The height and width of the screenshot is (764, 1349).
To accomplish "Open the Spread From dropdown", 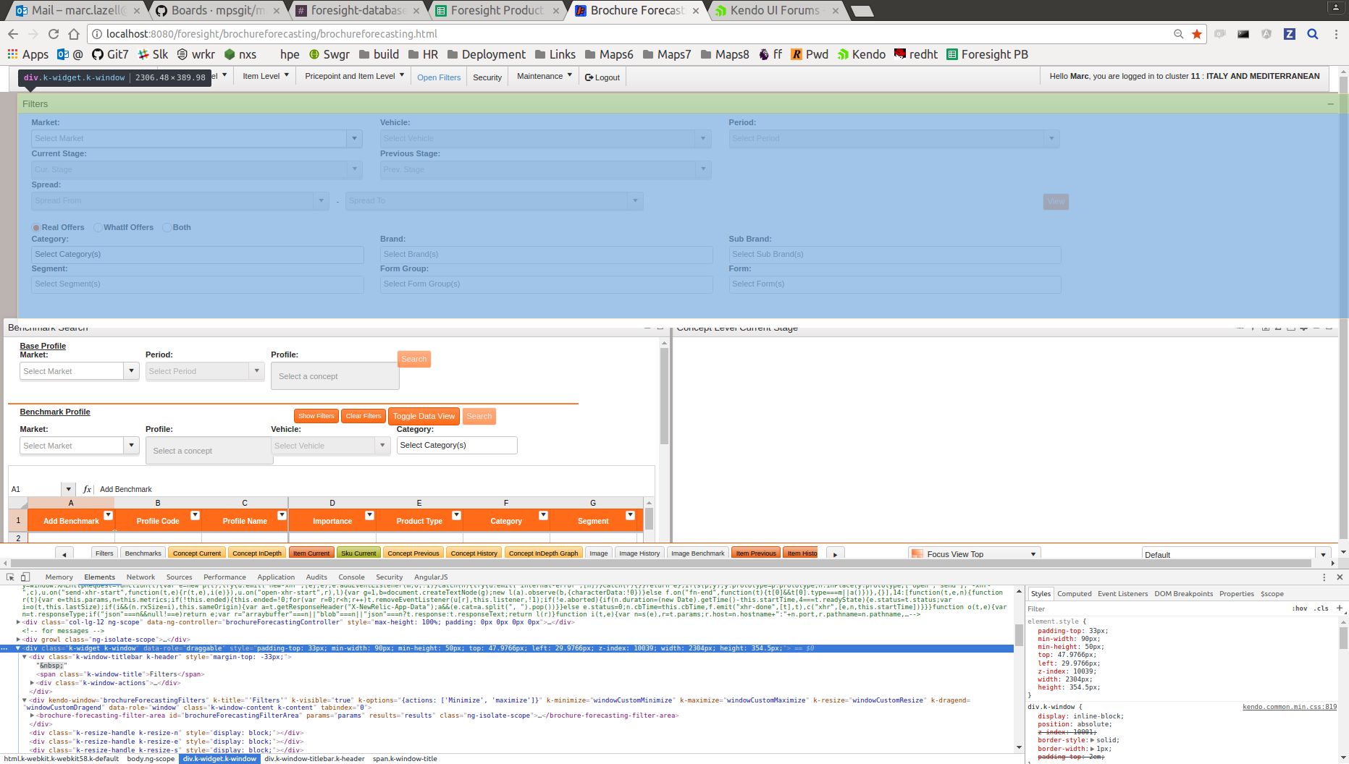I will [322, 200].
